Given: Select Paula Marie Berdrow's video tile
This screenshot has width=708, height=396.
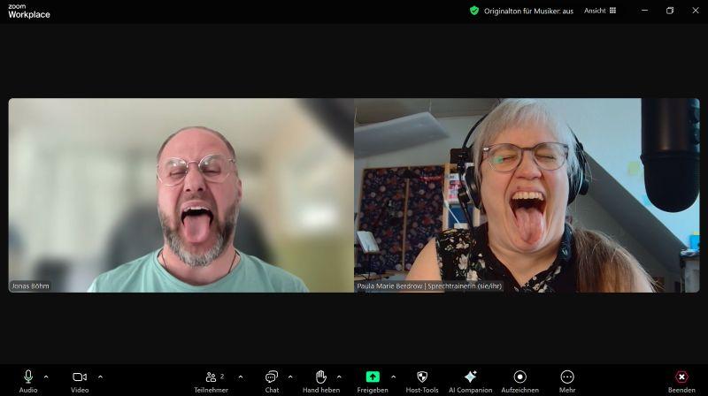Looking at the screenshot, I should 527,195.
